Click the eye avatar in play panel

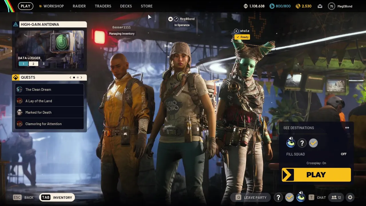coord(291,143)
